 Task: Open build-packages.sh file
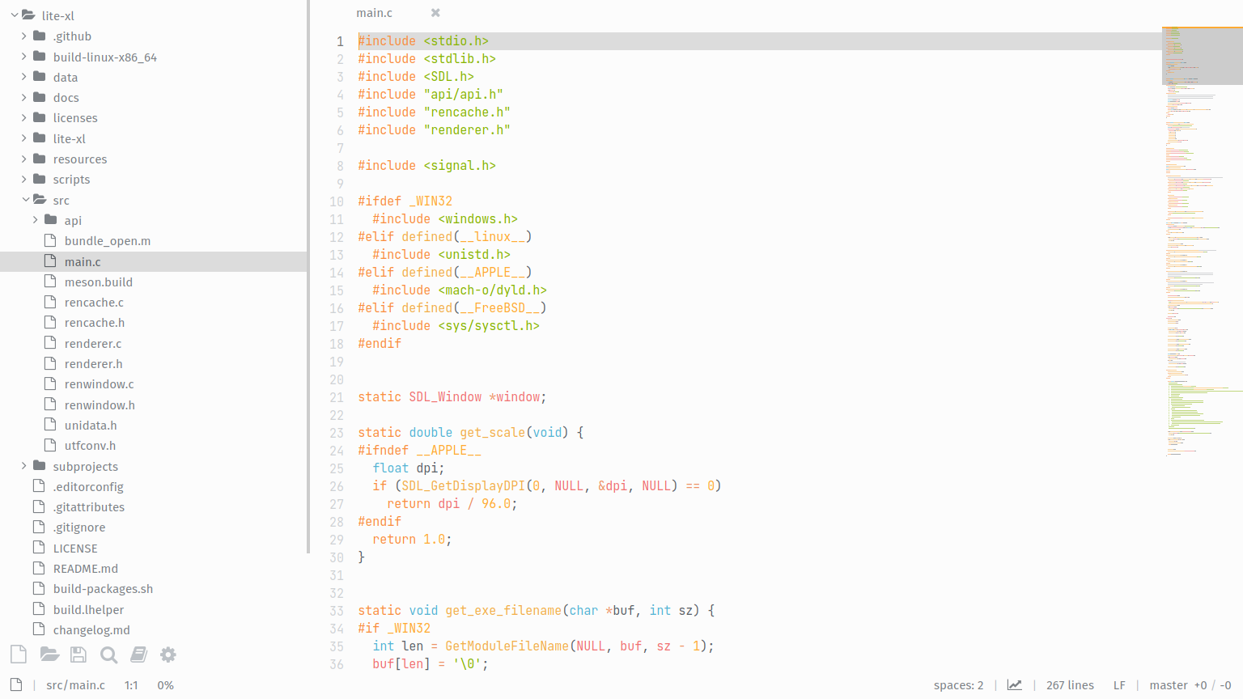103,589
